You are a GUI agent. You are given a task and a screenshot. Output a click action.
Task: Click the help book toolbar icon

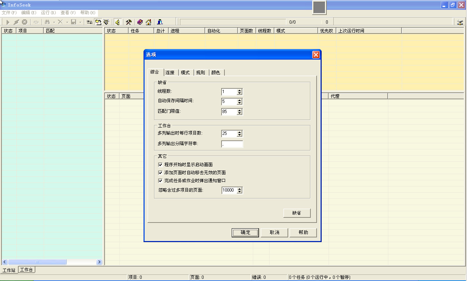(x=140, y=22)
